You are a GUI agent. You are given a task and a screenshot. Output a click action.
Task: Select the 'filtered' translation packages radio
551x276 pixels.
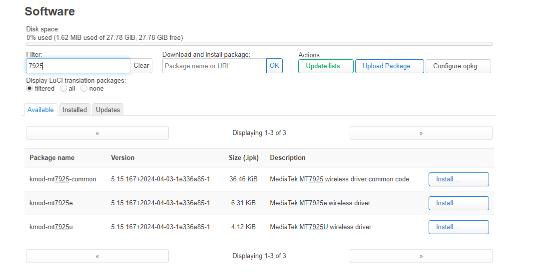point(29,88)
